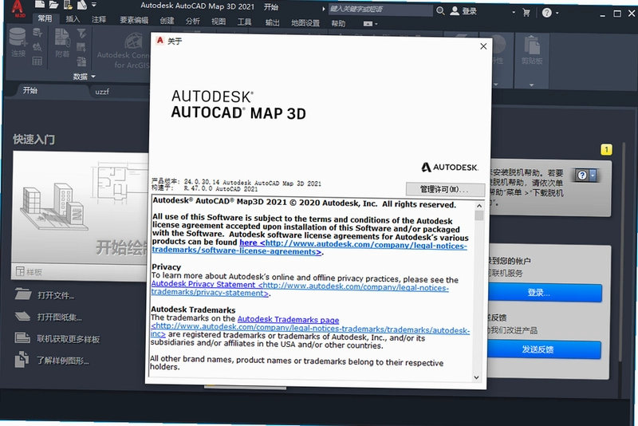Expand the quick access toolbar customize arrow
The height and width of the screenshot is (426, 638).
pyautogui.click(x=94, y=5)
